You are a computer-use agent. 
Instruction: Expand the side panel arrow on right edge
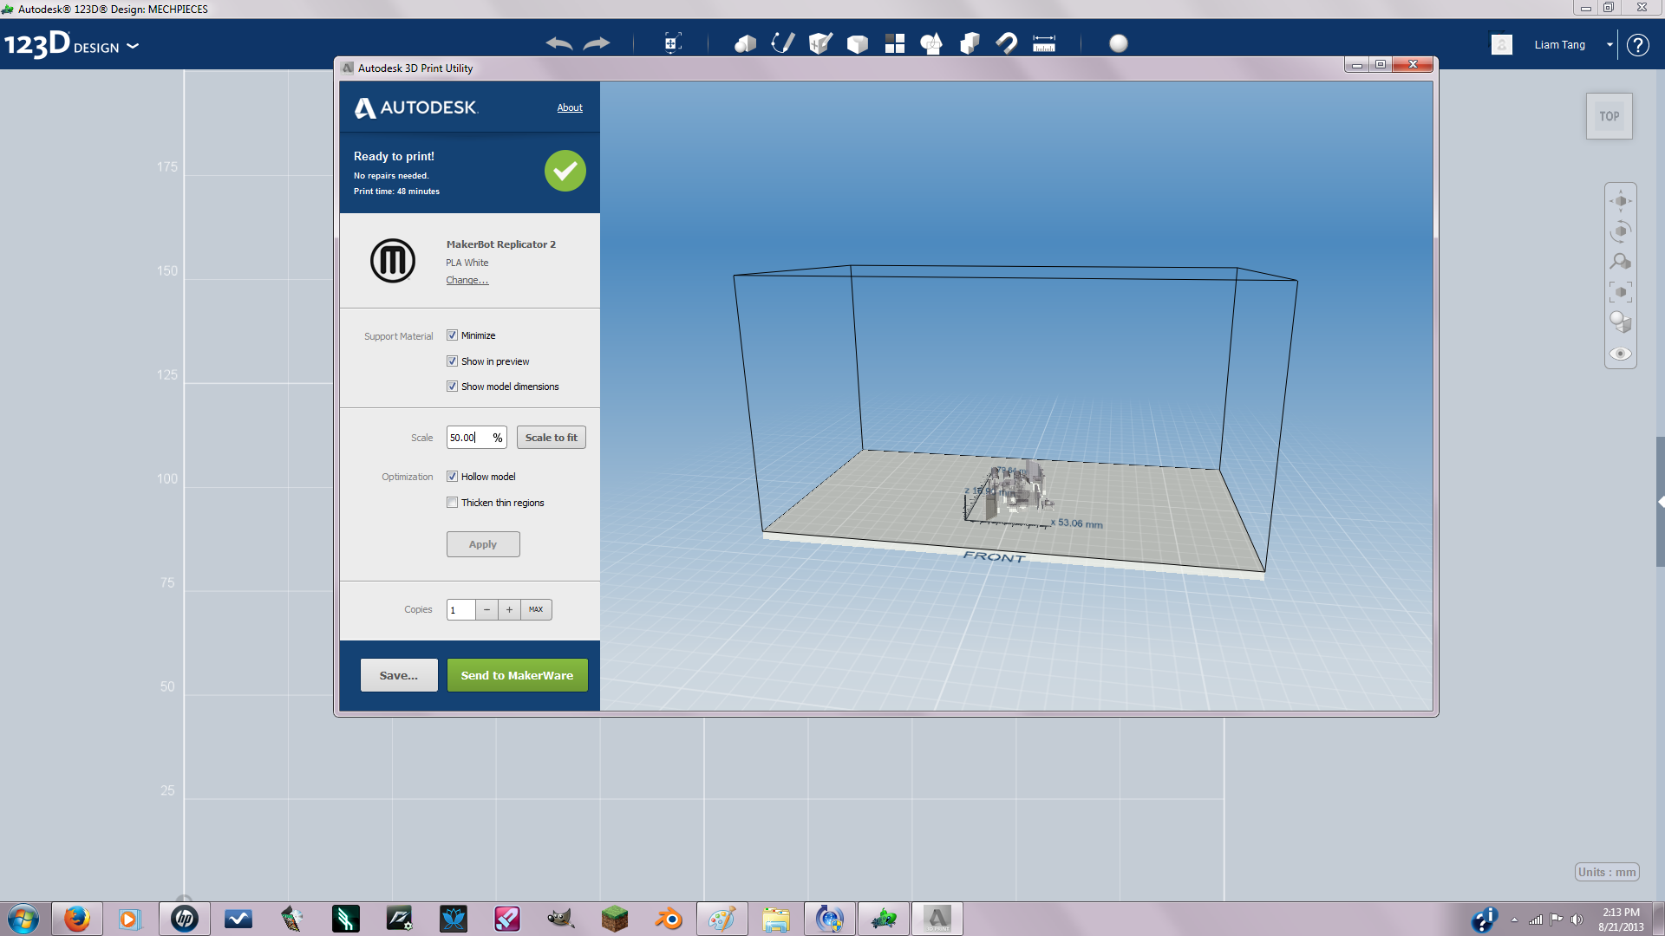click(x=1661, y=502)
